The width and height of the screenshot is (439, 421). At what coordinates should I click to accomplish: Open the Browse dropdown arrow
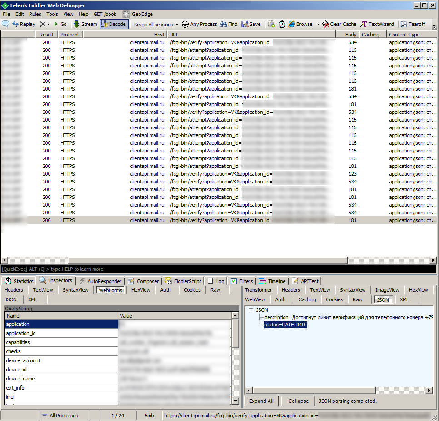(318, 25)
